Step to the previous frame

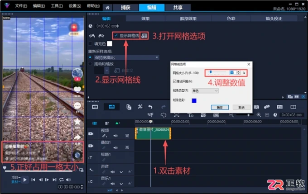click(40, 180)
